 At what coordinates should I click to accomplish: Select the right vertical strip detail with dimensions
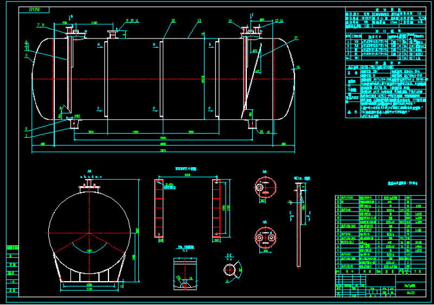(x=216, y=208)
